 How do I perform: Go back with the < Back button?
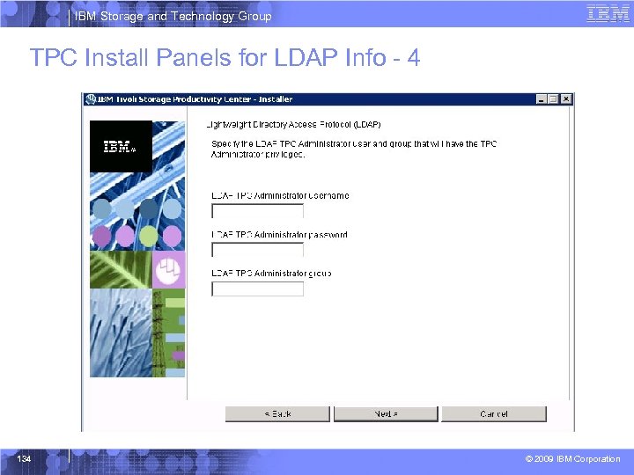[277, 414]
